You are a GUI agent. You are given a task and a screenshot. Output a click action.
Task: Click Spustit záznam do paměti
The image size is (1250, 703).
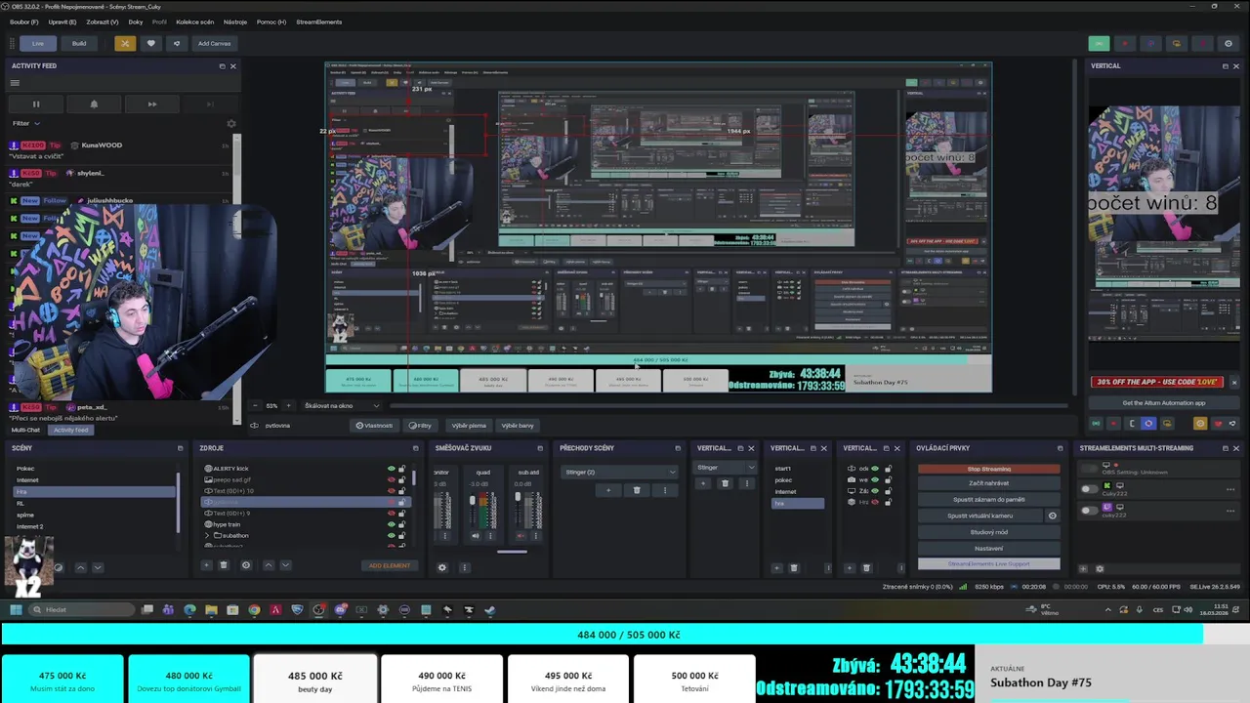[x=989, y=499]
